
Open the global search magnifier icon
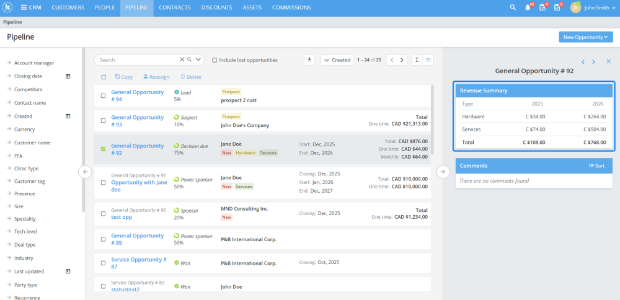513,7
